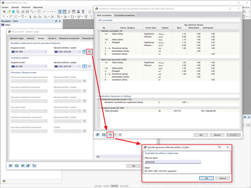The width and height of the screenshot is (251, 188).
Task: Click the New model toolbar icon
Action: pyautogui.click(x=4, y=12)
